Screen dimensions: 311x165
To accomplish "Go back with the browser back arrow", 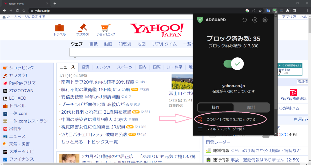I will click(4, 11).
